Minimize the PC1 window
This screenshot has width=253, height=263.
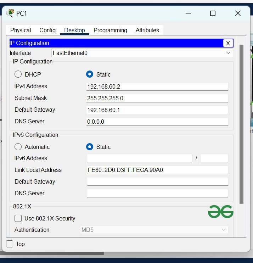(188, 13)
